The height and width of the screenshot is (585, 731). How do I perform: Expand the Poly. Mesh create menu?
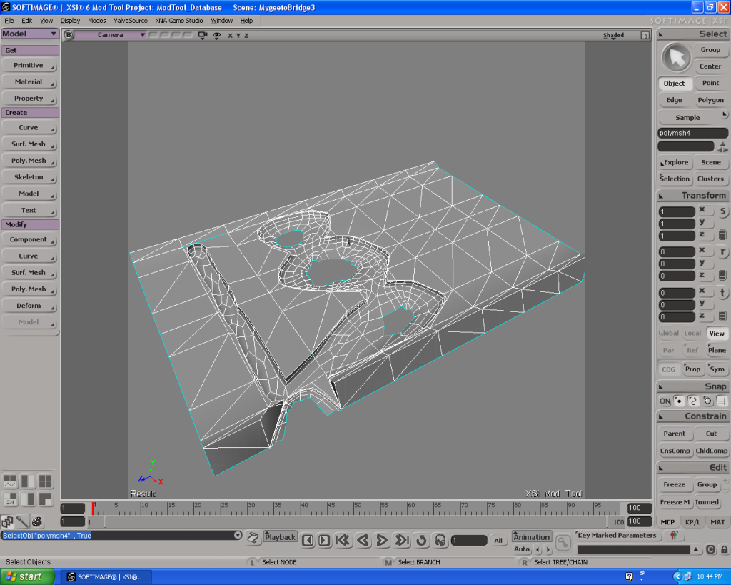pyautogui.click(x=29, y=160)
